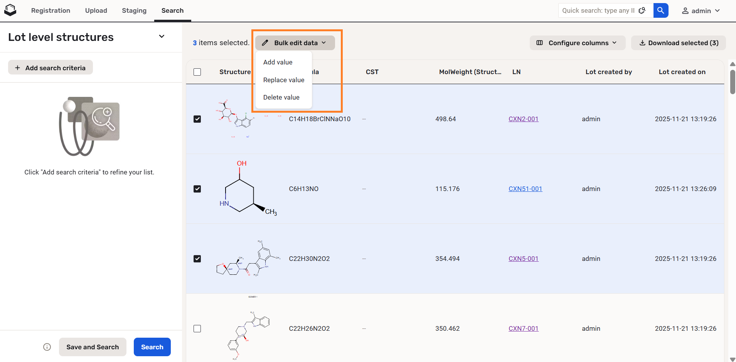Choose Replace value from the menu

[x=284, y=80]
